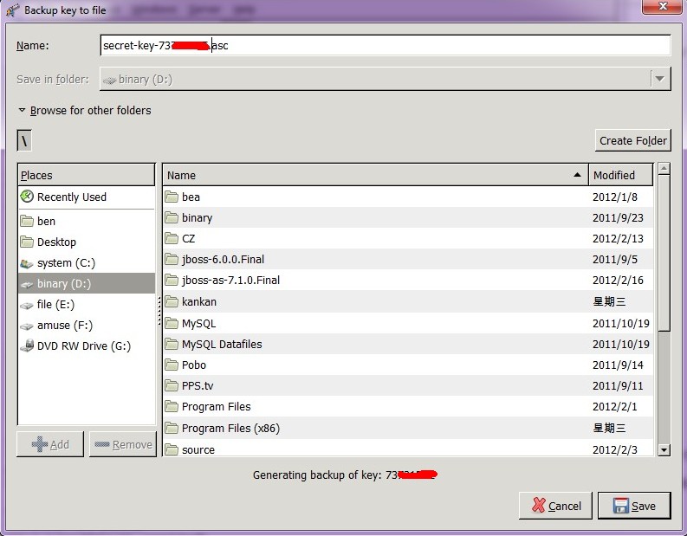Open the Save in folder dropdown
This screenshot has width=687, height=536.
click(386, 80)
